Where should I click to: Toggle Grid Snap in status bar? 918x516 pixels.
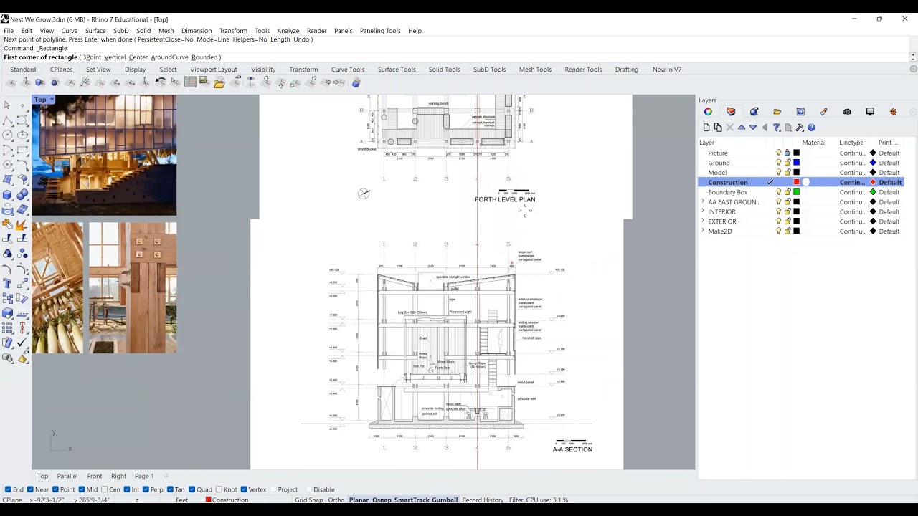point(309,500)
